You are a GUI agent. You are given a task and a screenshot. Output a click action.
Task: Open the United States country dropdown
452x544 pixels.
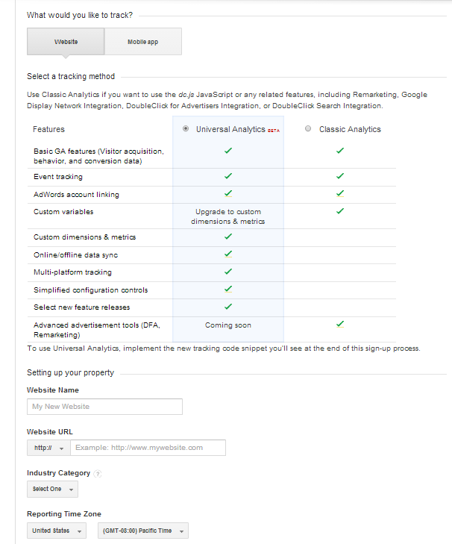coord(57,531)
